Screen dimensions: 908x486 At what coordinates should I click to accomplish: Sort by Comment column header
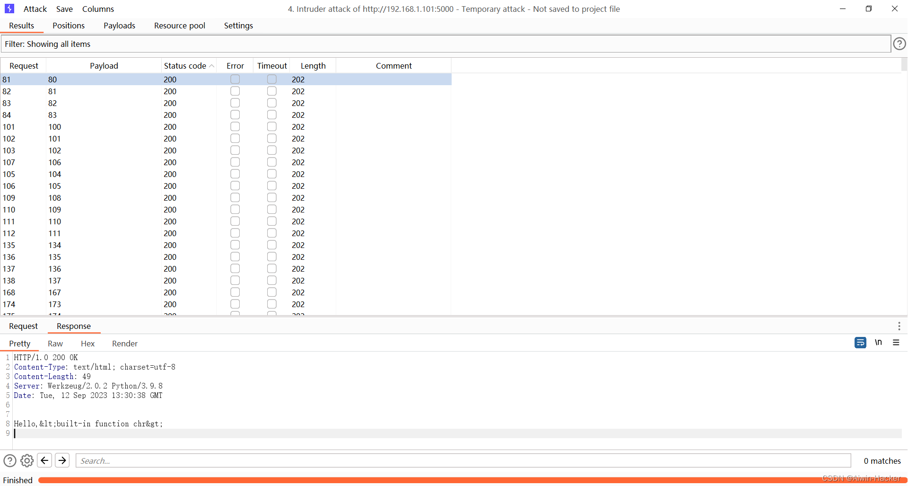pos(393,66)
